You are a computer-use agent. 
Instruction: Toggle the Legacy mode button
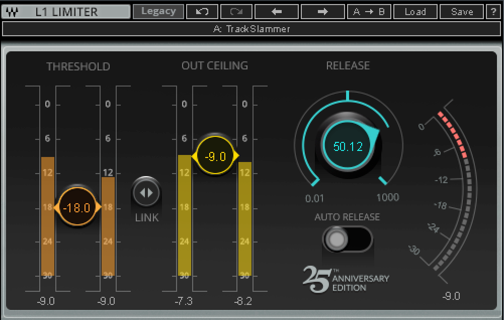pyautogui.click(x=158, y=12)
